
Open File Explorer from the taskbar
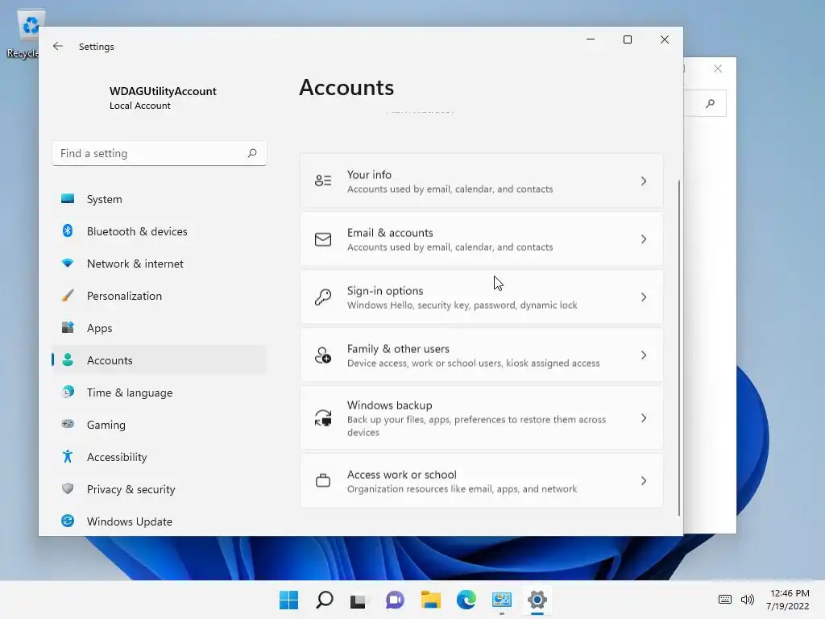click(430, 600)
